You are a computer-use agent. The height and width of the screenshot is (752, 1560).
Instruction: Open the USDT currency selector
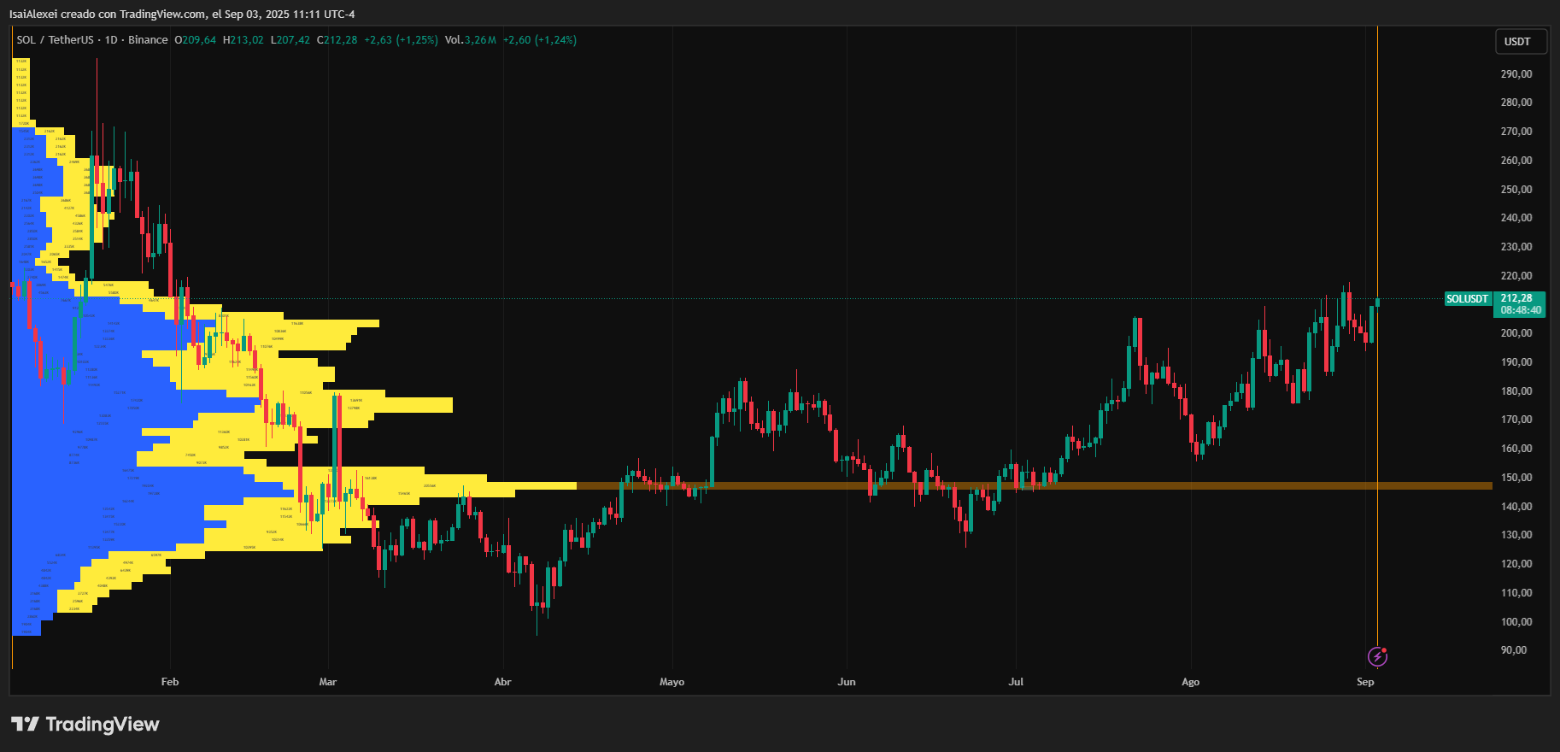point(1517,42)
